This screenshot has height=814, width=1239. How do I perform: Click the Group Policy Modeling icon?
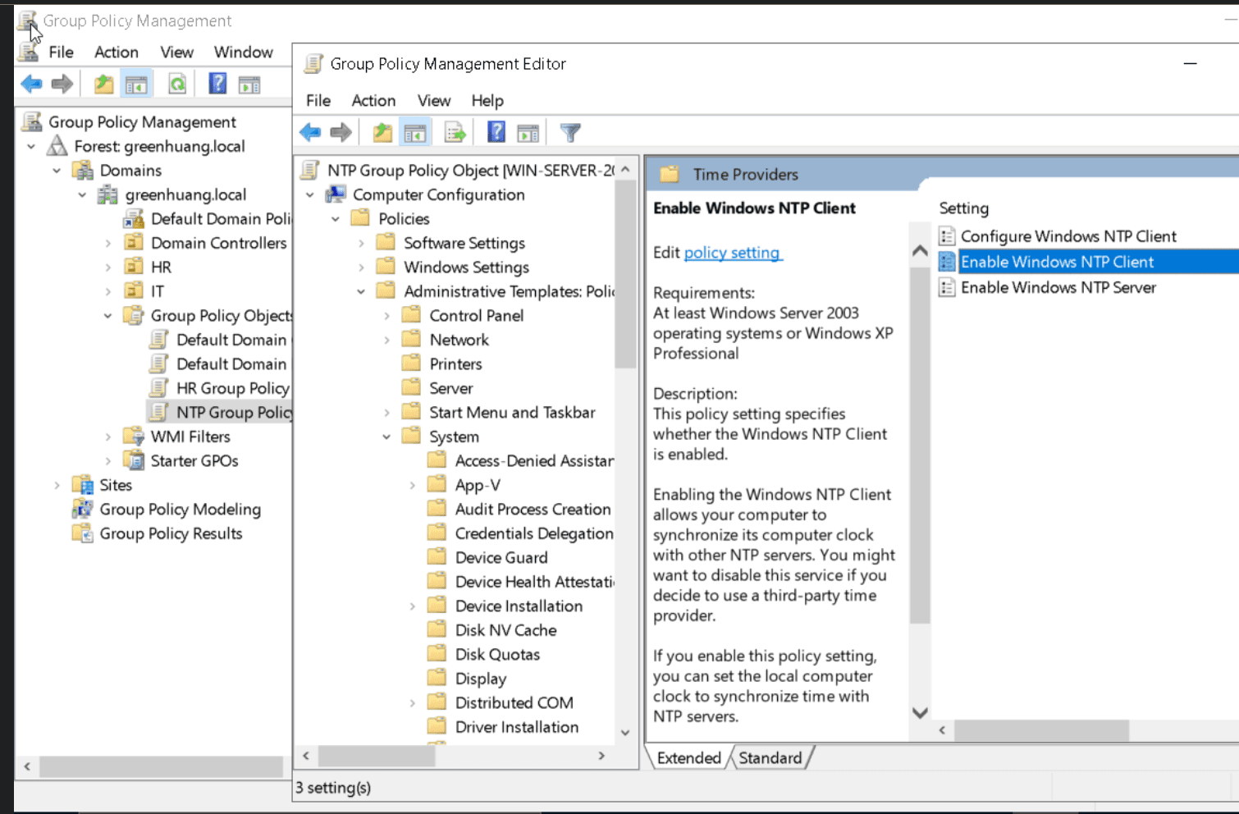[82, 510]
